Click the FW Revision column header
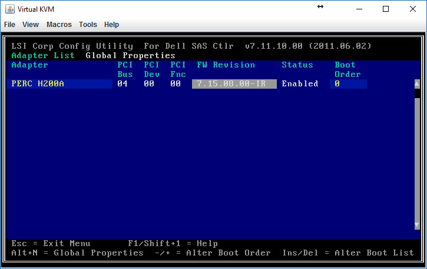This screenshot has height=269, width=427. tap(226, 65)
